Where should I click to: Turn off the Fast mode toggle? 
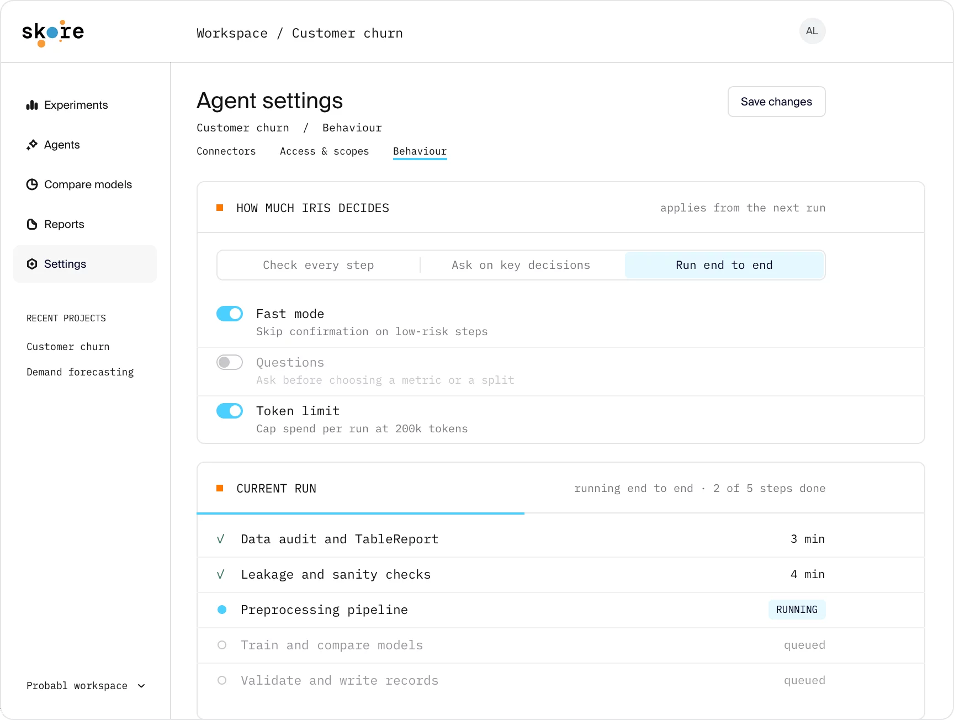[230, 314]
